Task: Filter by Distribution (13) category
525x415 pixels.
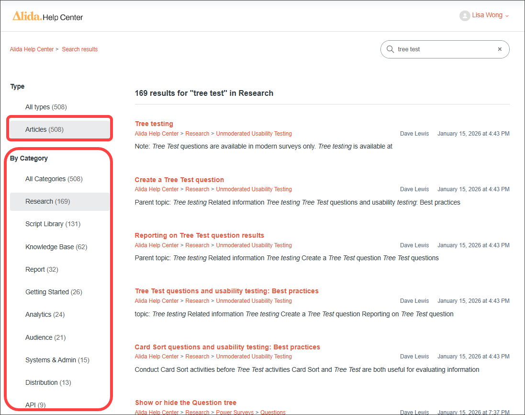Action: pos(48,382)
